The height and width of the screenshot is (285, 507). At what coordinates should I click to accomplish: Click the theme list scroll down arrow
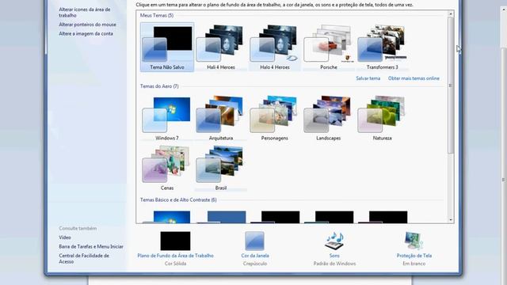451,220
